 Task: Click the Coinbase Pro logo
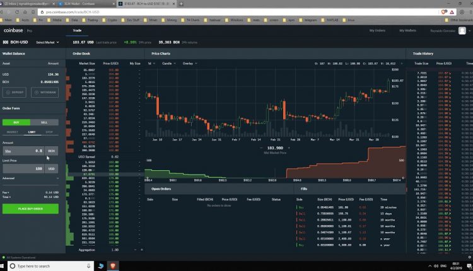coord(18,30)
